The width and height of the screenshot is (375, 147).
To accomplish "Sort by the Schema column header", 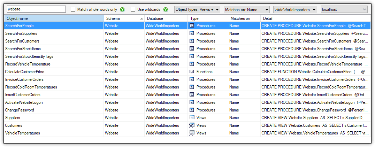I will tap(124, 18).
